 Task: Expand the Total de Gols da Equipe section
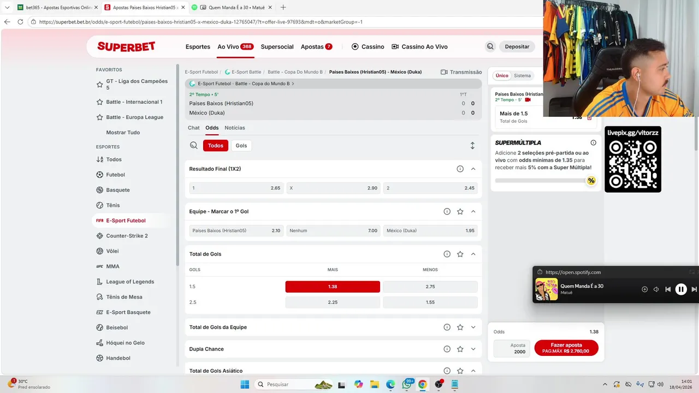(x=473, y=327)
